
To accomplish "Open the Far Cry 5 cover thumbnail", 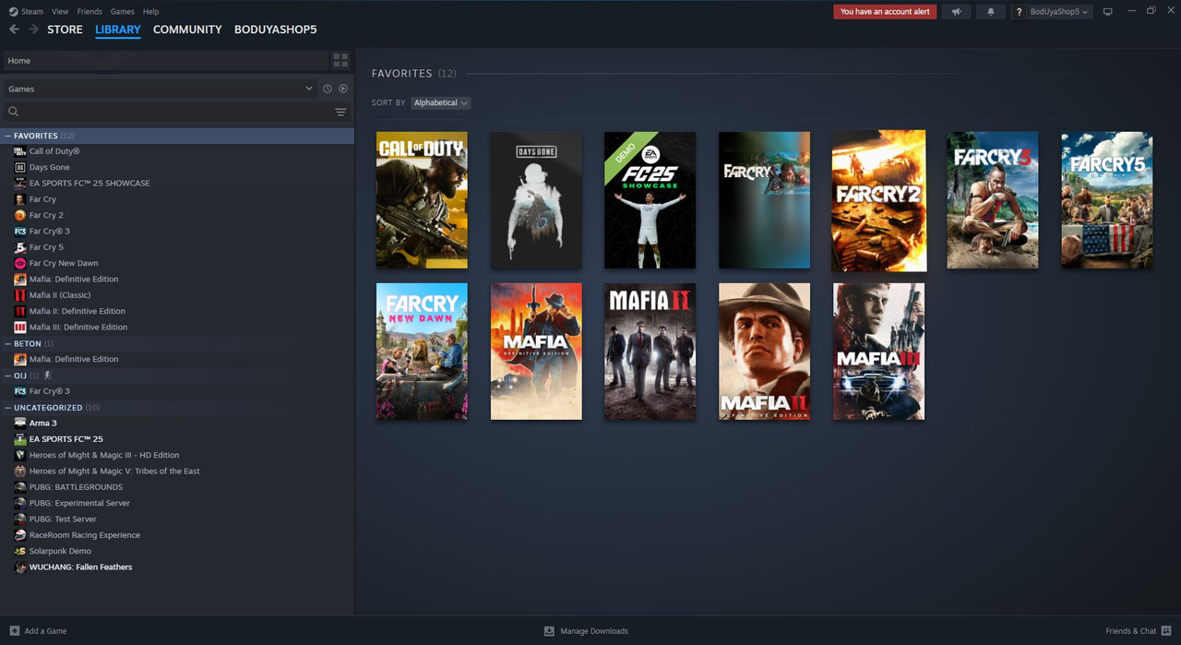I will [1107, 200].
